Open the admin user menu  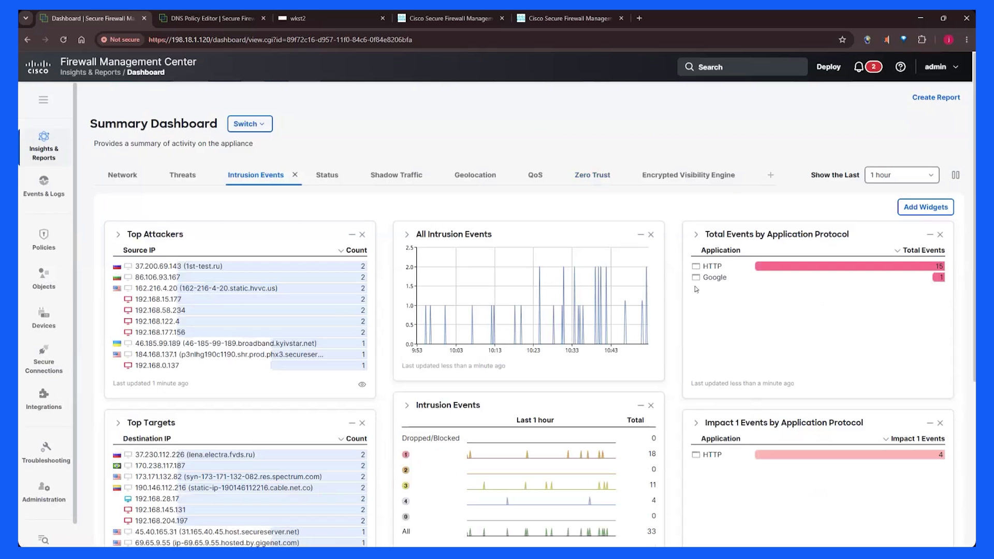pyautogui.click(x=941, y=67)
